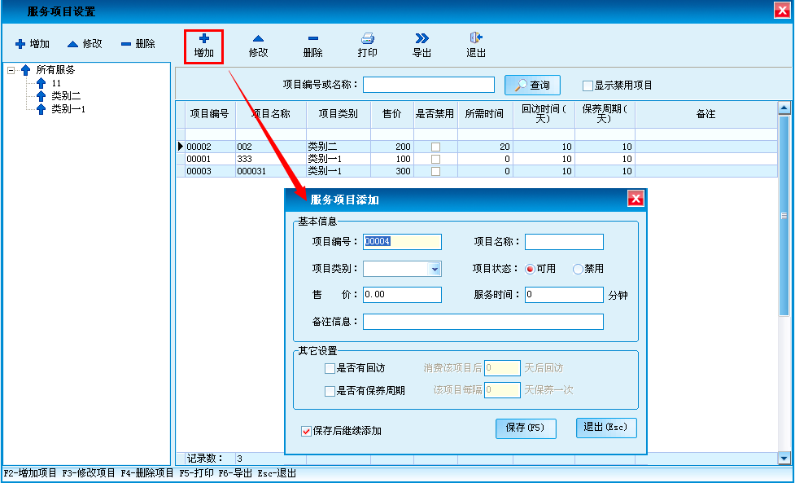Click the table scrollbar down arrow
795x483 pixels.
coord(784,459)
